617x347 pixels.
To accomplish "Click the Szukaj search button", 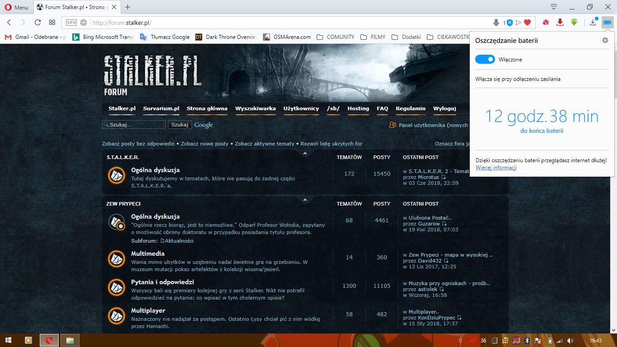I will pyautogui.click(x=180, y=125).
